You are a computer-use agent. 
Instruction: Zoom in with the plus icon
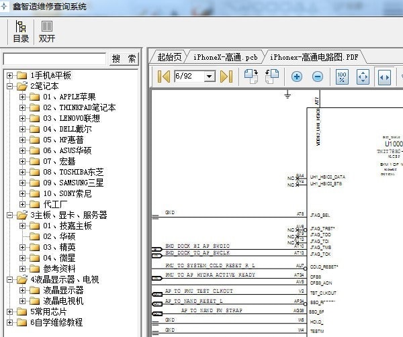click(x=296, y=77)
